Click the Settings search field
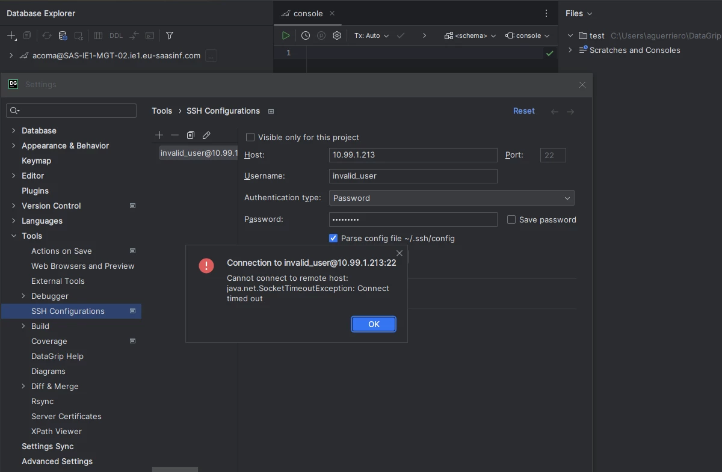The width and height of the screenshot is (722, 472). point(71,111)
